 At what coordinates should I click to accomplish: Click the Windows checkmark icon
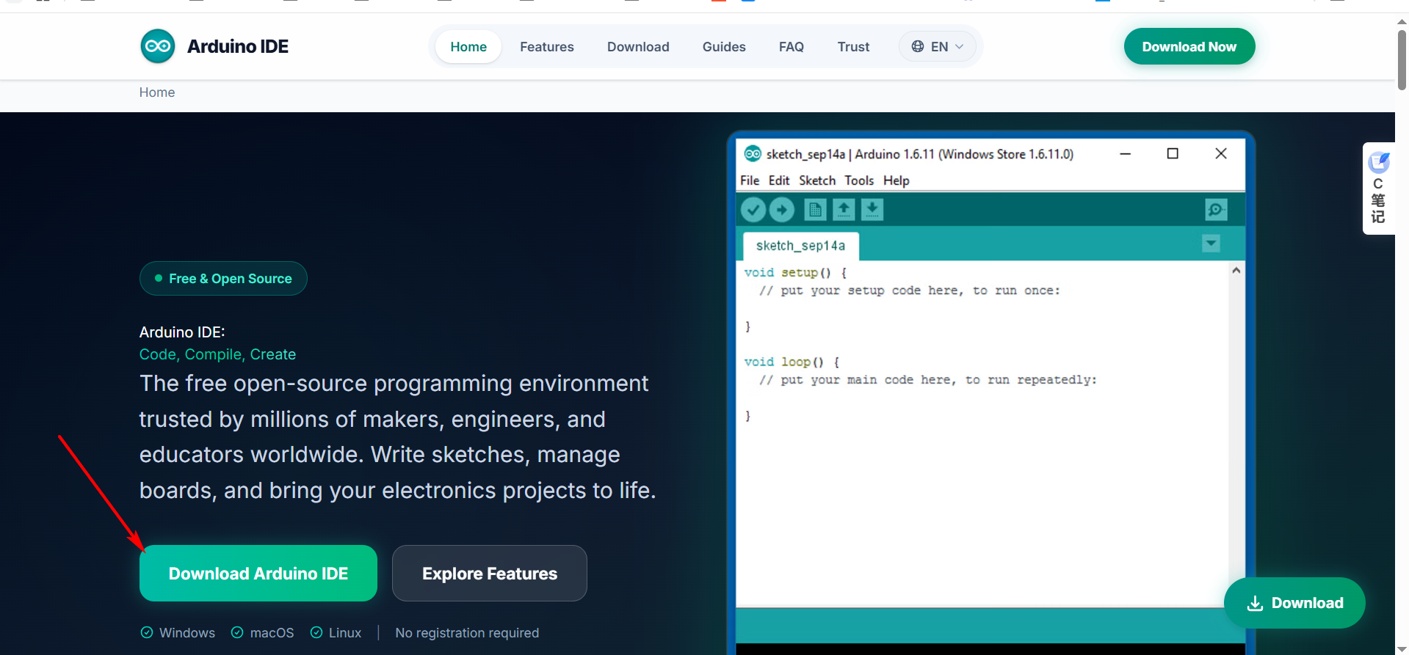tap(147, 632)
